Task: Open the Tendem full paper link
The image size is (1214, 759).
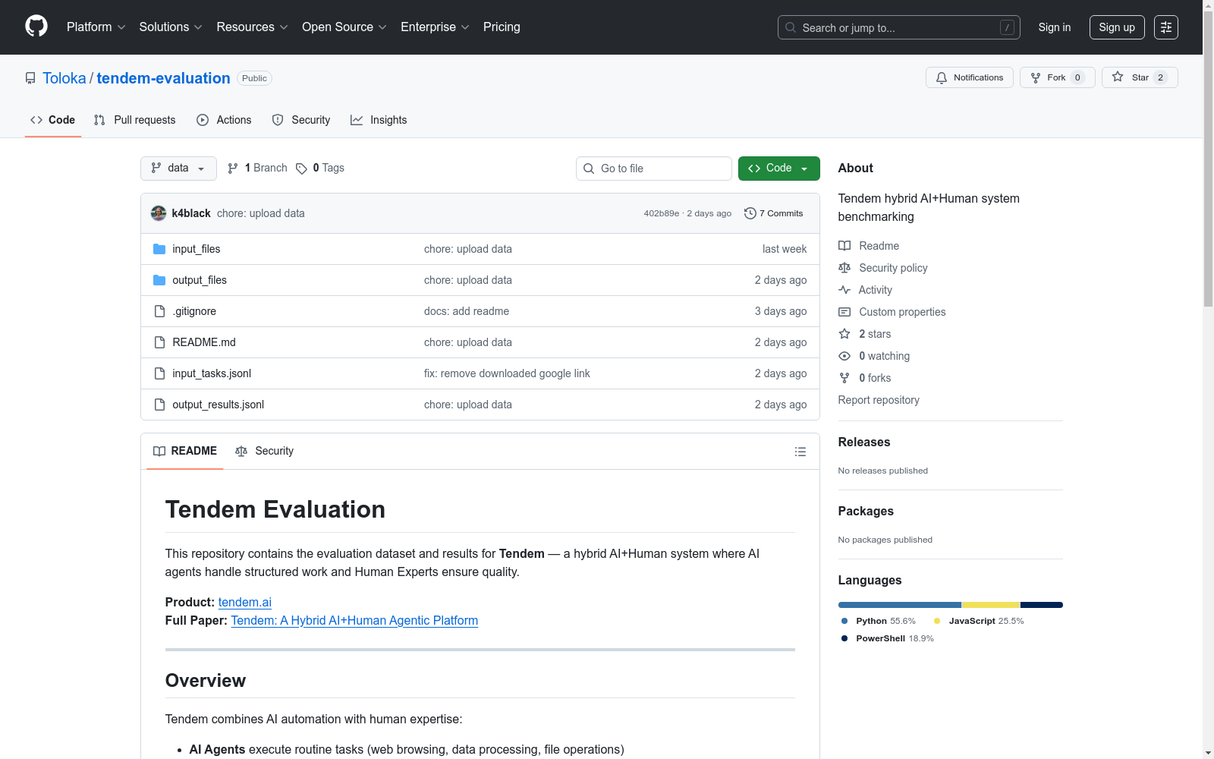Action: (x=354, y=620)
